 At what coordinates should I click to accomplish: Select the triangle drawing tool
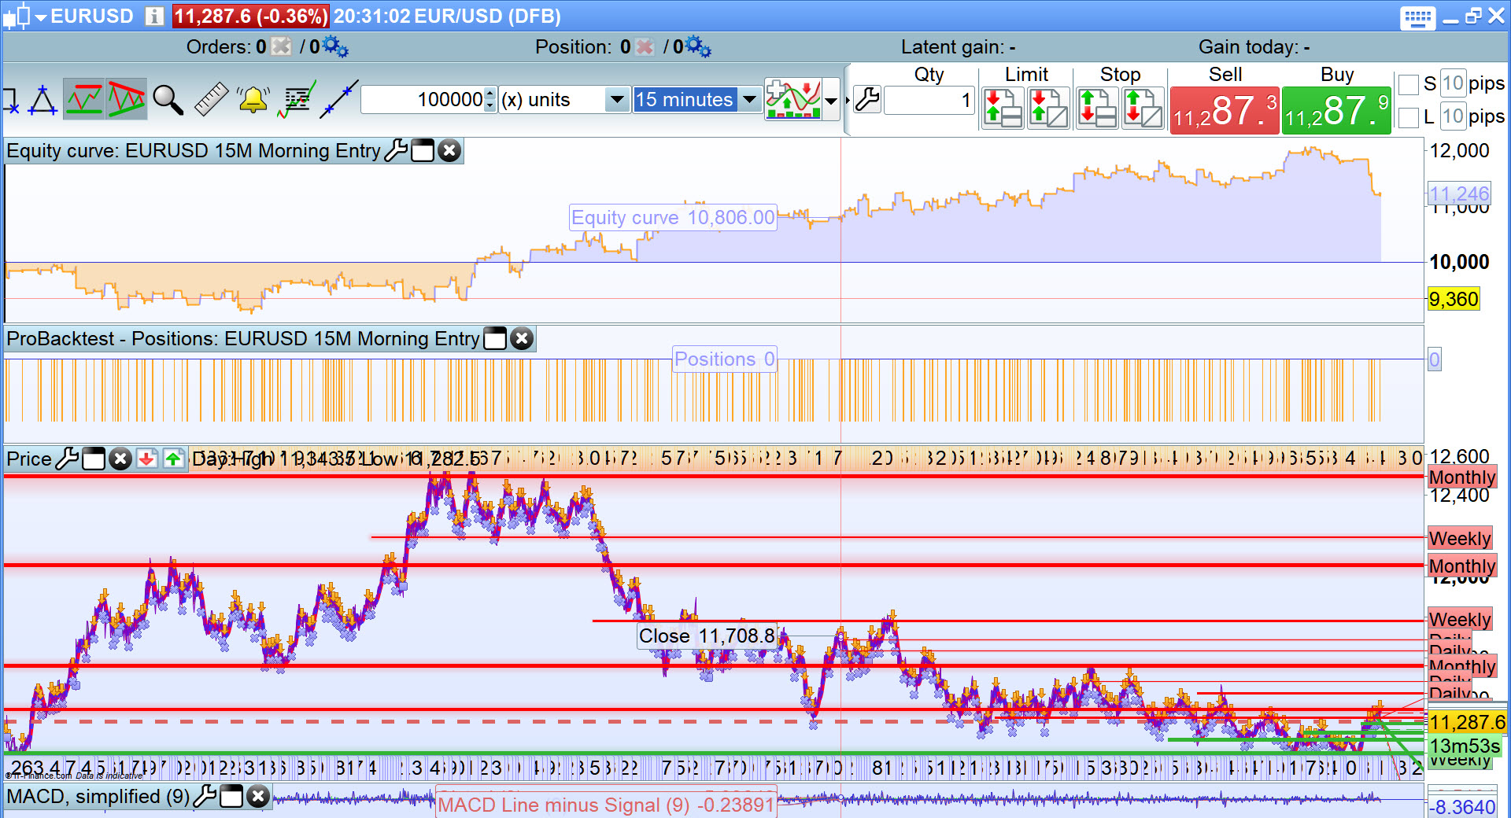click(43, 100)
